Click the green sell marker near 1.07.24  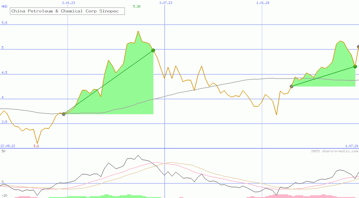355,67
